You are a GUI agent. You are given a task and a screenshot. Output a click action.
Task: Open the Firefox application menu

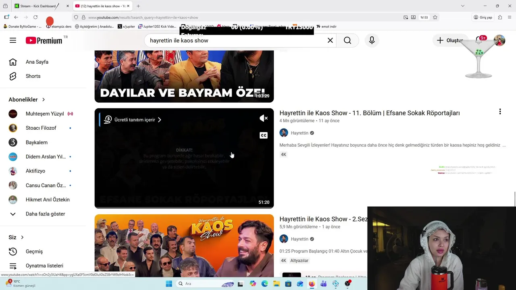(510, 17)
